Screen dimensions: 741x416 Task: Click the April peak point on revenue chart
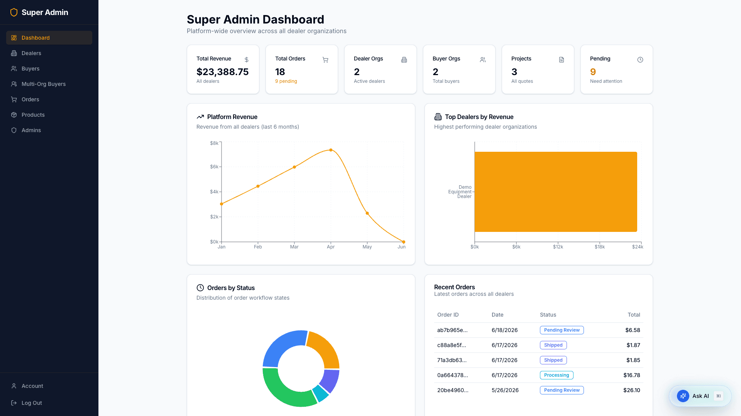331,150
